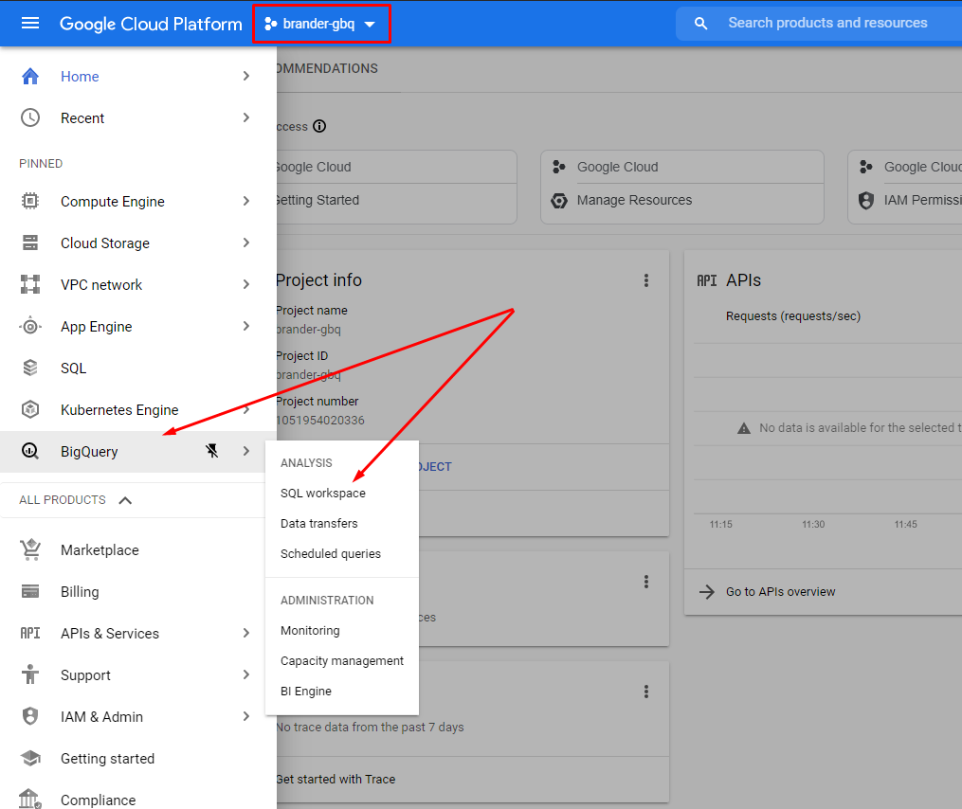Select SQL workspace from BigQuery submenu
This screenshot has width=962, height=809.
323,494
